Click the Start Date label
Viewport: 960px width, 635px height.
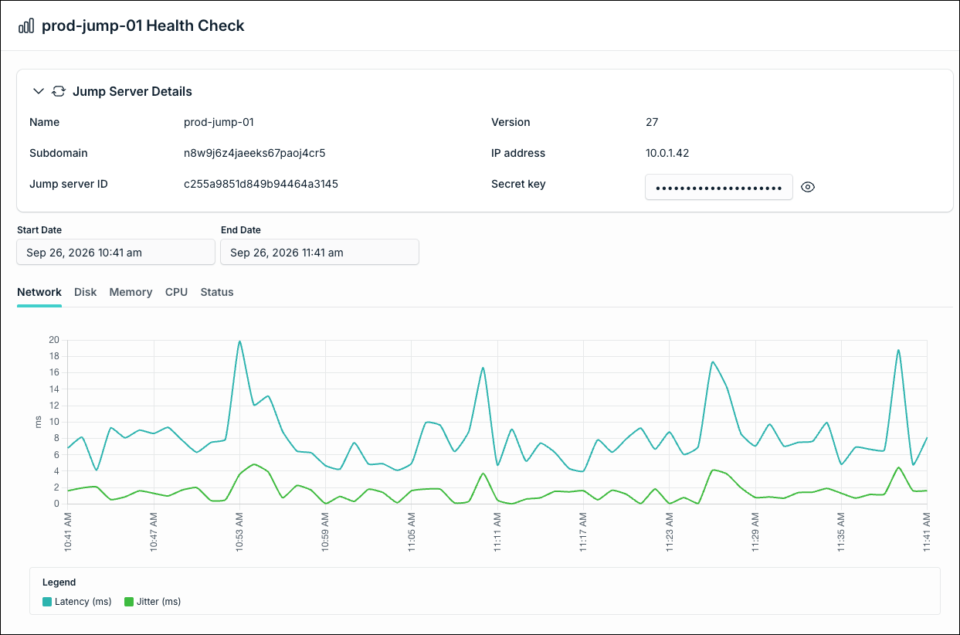pos(39,229)
